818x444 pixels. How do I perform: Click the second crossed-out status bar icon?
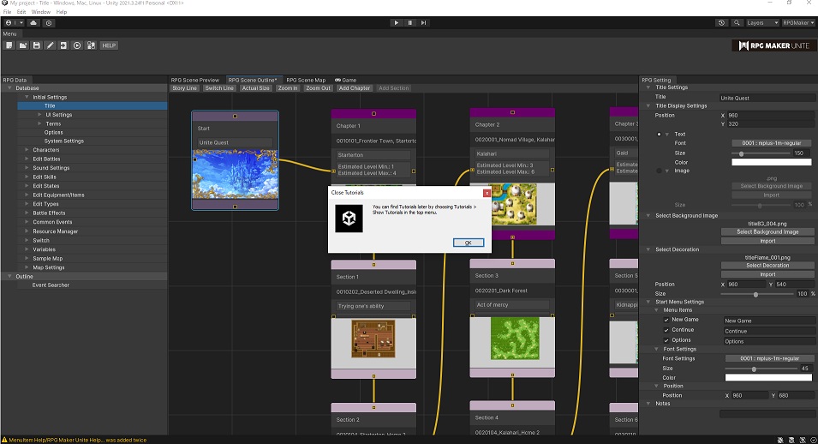pos(791,440)
